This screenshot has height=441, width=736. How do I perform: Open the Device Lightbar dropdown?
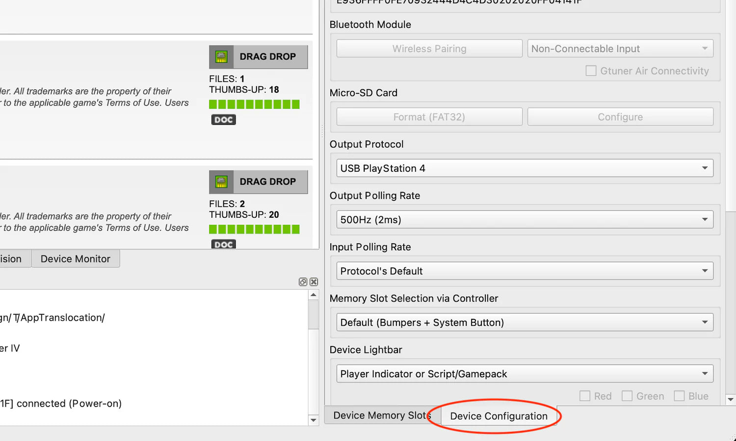pos(525,374)
